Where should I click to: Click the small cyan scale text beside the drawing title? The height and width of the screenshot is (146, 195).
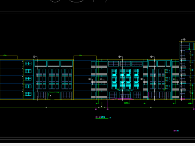pyautogui.click(x=110, y=118)
